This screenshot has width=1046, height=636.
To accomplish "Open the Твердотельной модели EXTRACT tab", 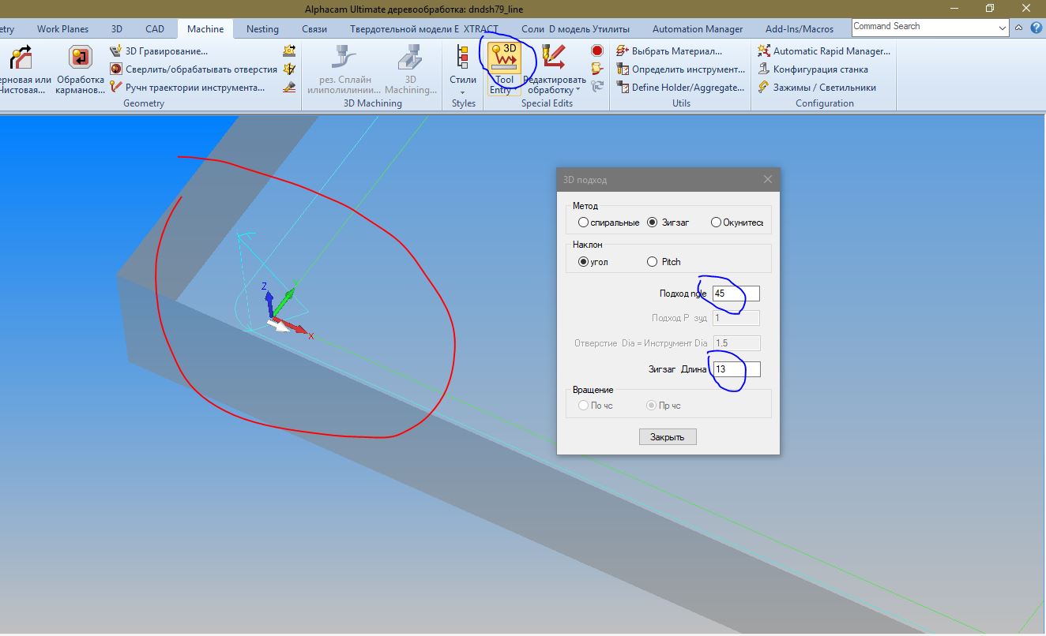I will 424,28.
